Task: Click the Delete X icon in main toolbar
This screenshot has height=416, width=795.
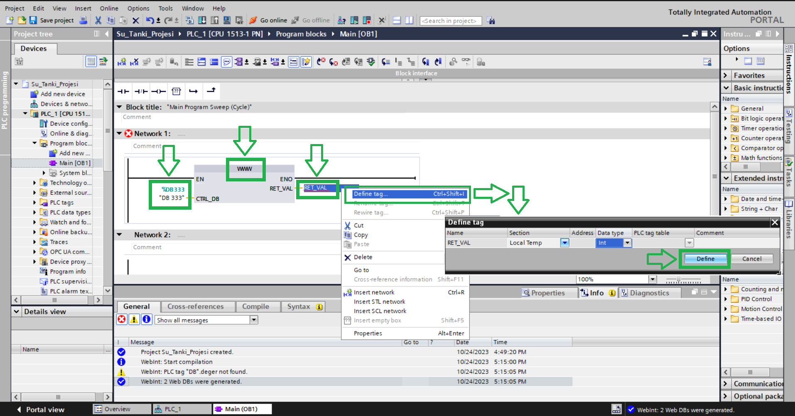Action: [x=135, y=20]
